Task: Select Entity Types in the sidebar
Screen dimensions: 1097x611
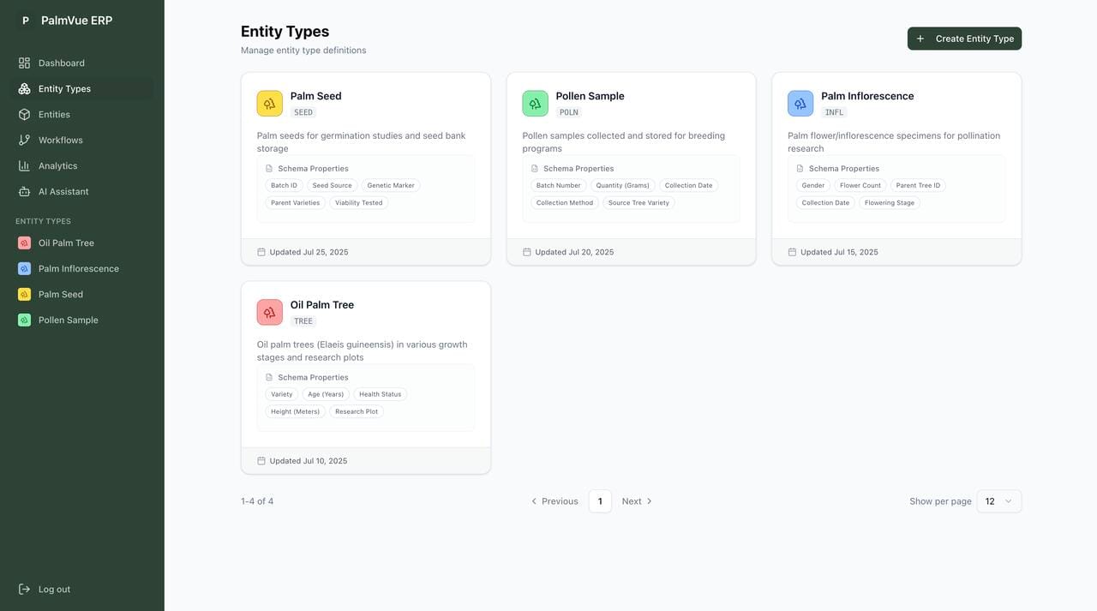Action: [82, 89]
